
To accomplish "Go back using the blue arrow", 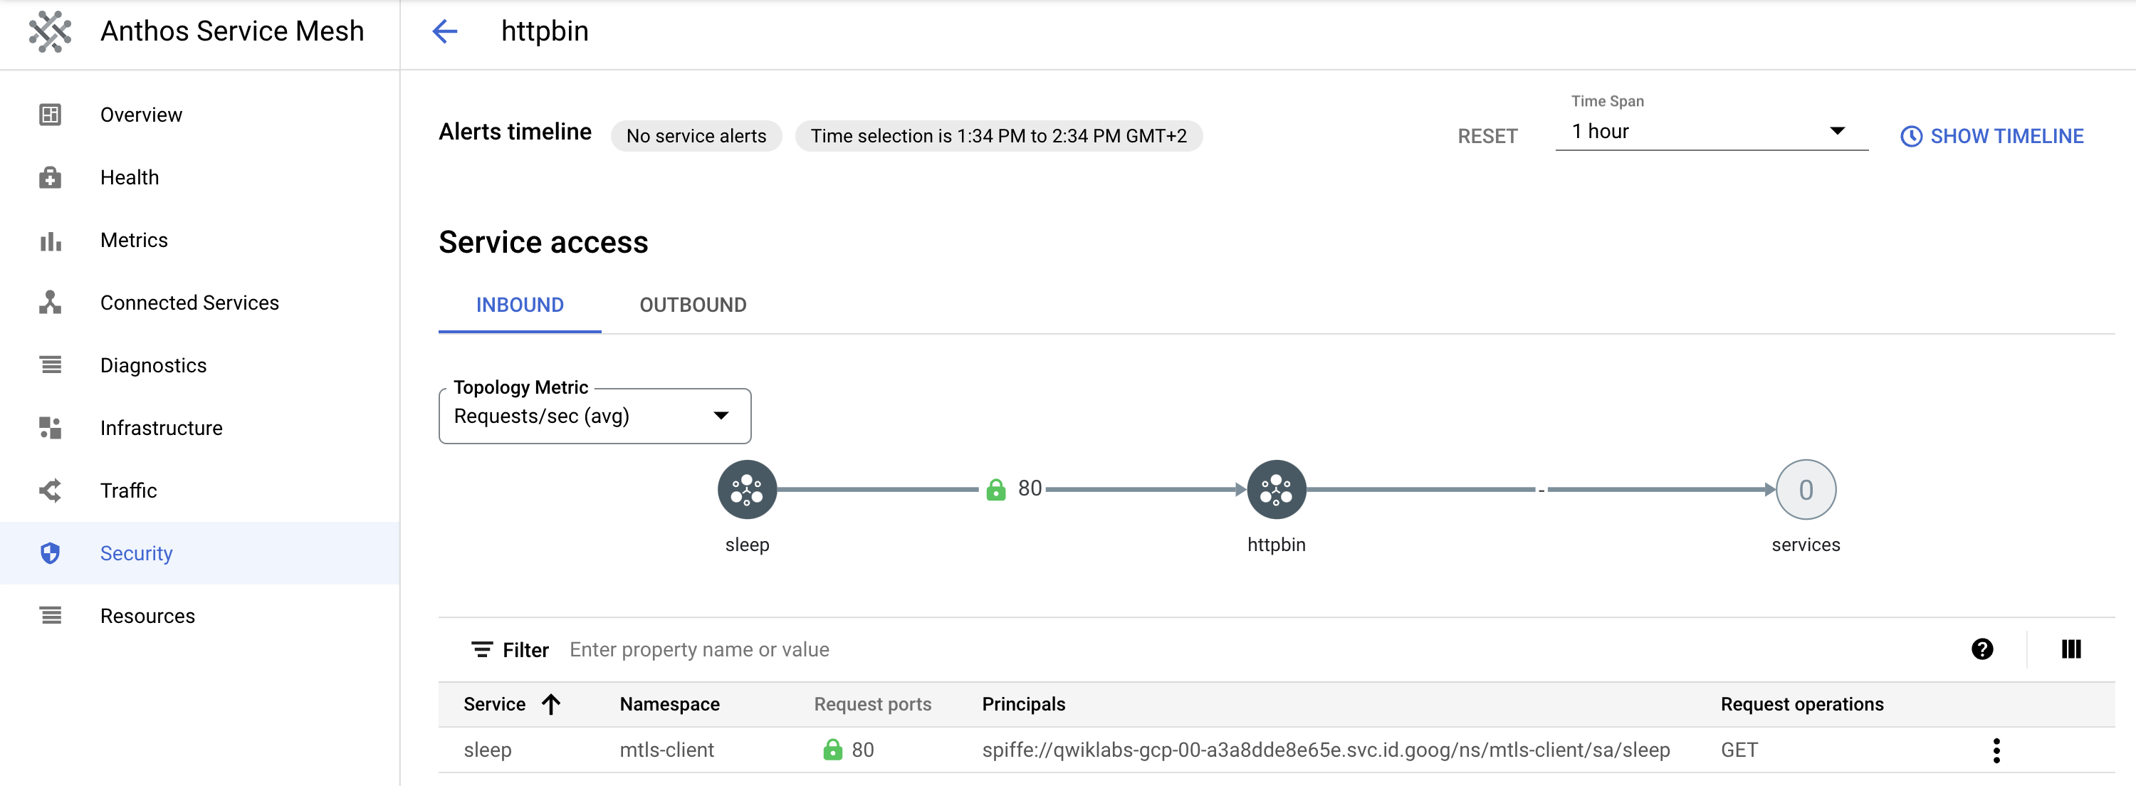I will click(x=445, y=31).
